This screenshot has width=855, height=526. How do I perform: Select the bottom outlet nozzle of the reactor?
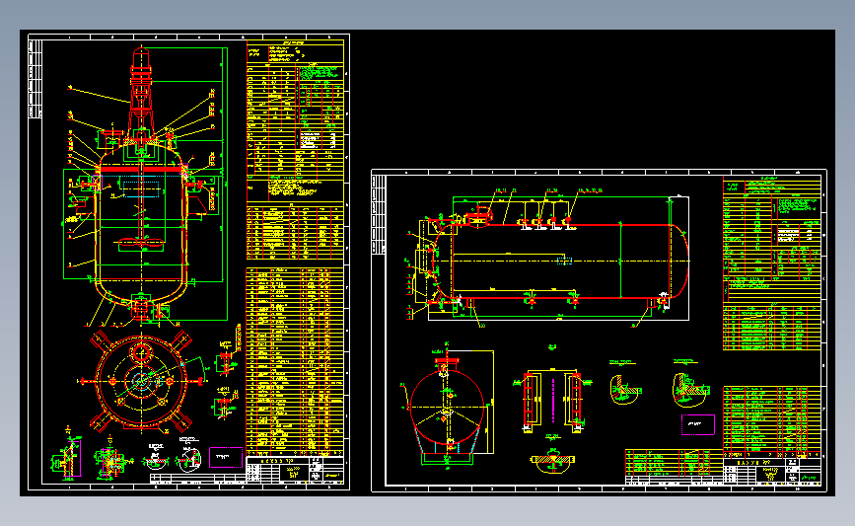click(x=141, y=309)
